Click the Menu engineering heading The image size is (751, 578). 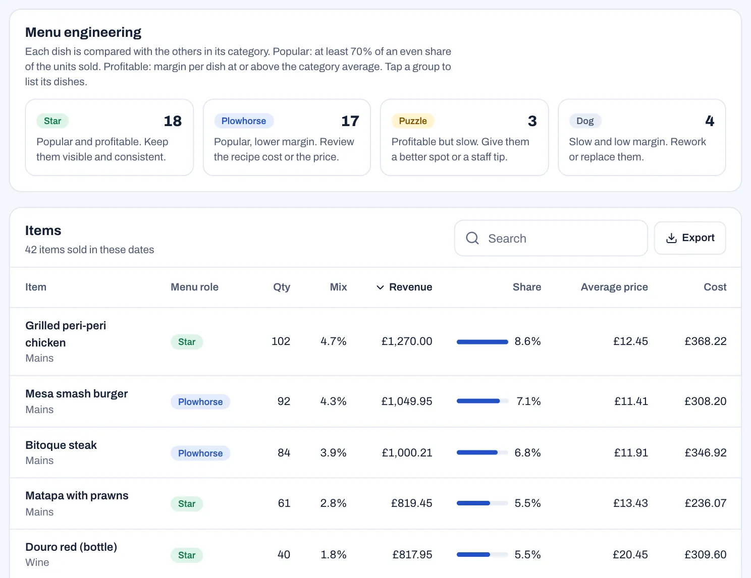click(83, 32)
